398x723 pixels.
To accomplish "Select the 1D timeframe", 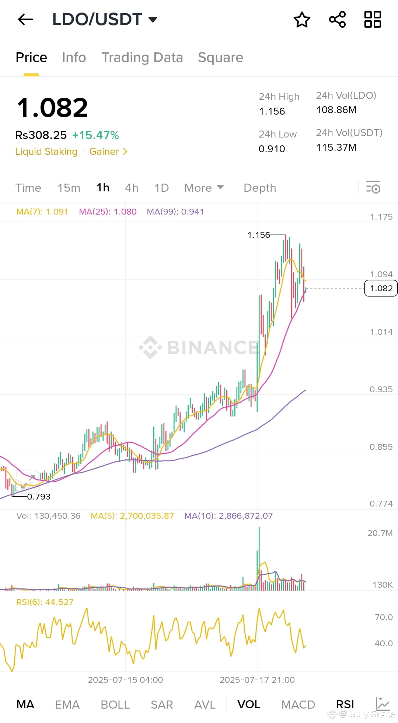I will pos(161,188).
